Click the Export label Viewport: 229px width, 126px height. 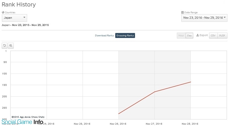point(203,35)
